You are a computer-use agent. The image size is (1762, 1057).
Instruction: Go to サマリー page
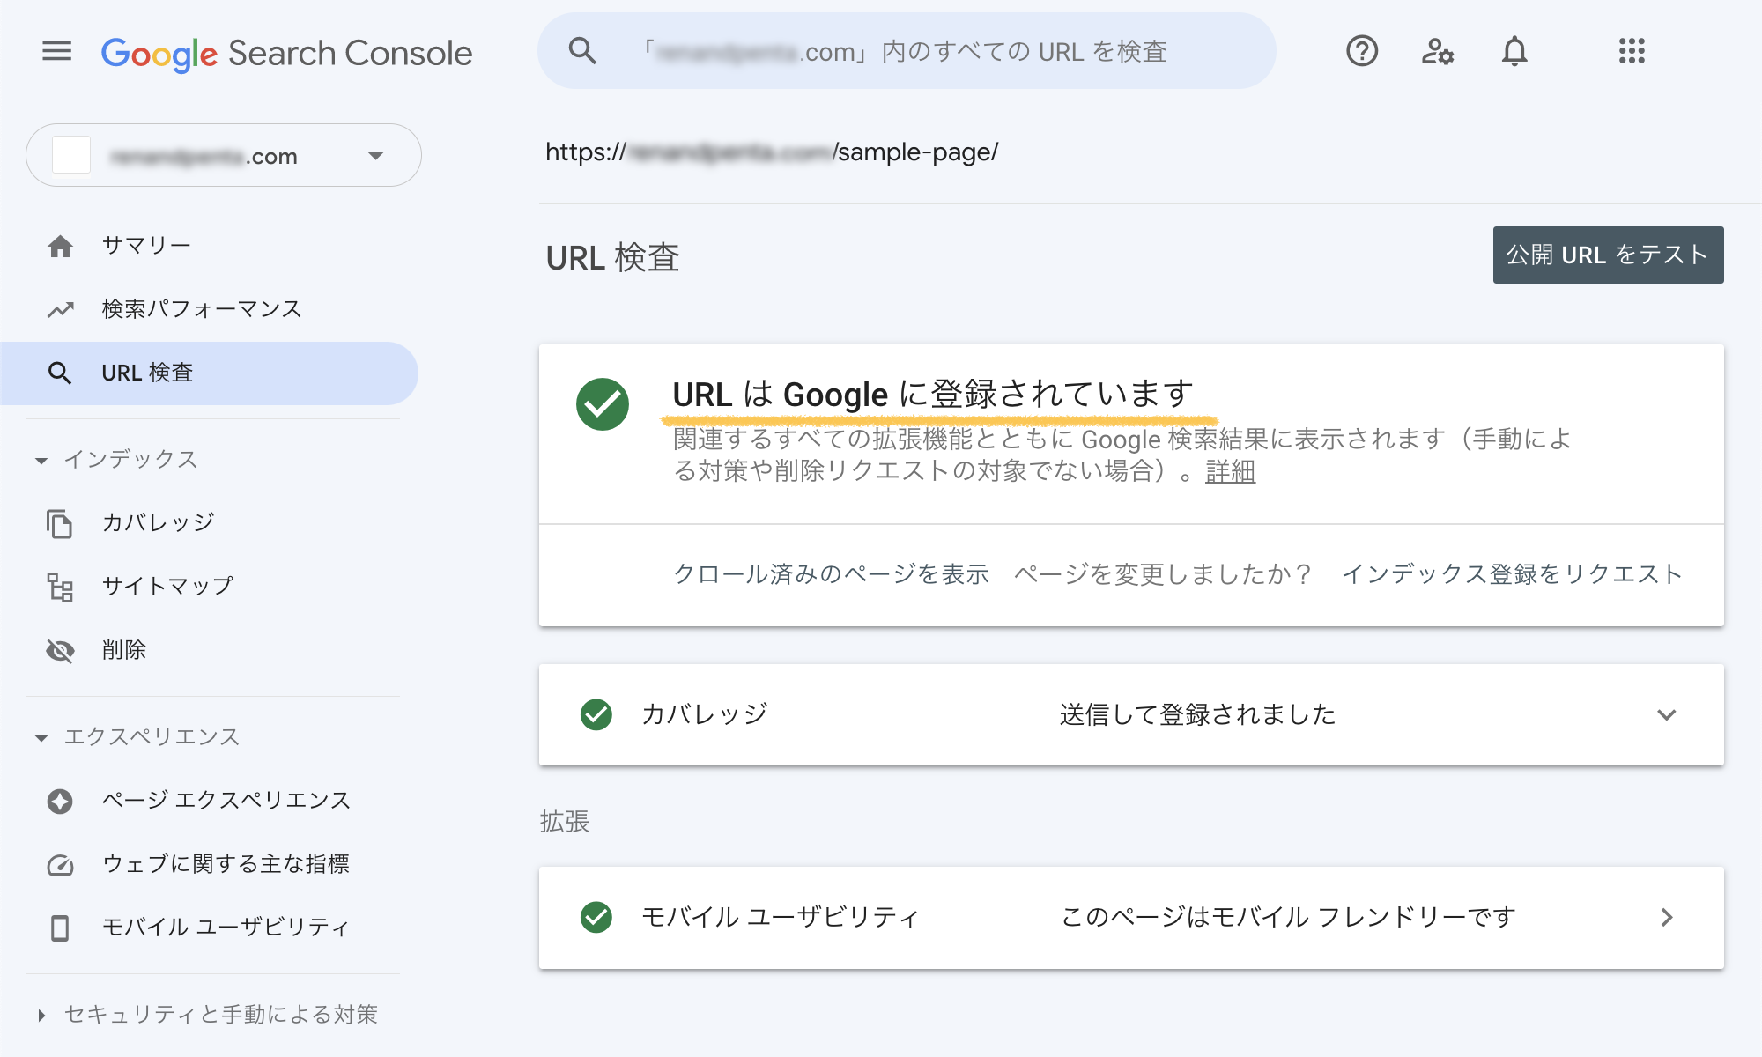coord(146,245)
